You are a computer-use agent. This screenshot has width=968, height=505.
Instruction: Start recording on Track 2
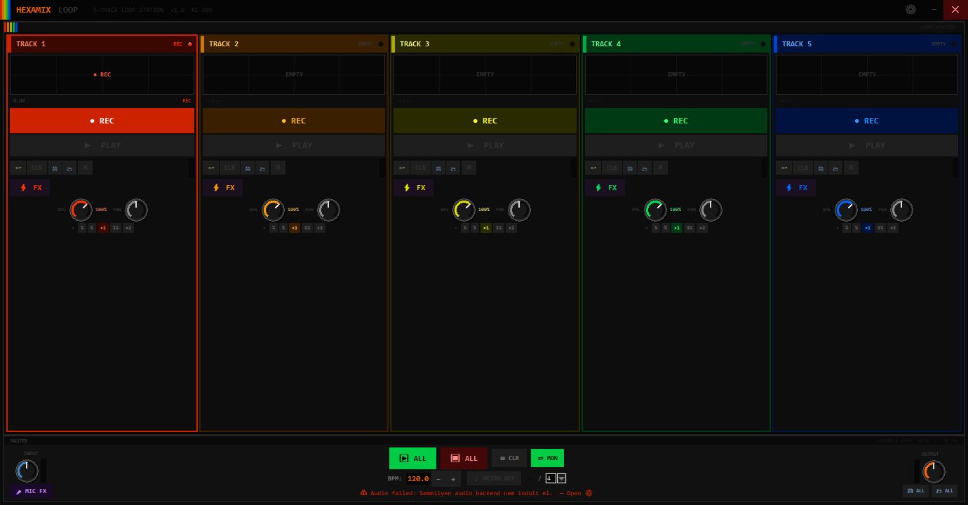coord(294,121)
